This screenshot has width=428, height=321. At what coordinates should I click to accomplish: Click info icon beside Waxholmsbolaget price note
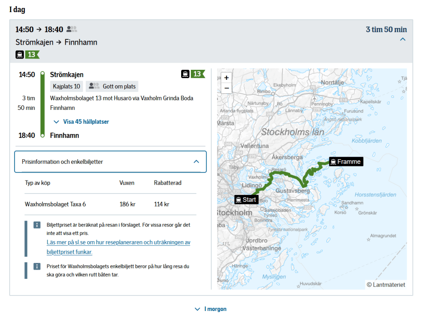pyautogui.click(x=37, y=266)
